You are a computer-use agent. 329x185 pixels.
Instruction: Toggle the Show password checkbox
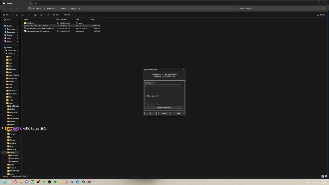(x=147, y=96)
